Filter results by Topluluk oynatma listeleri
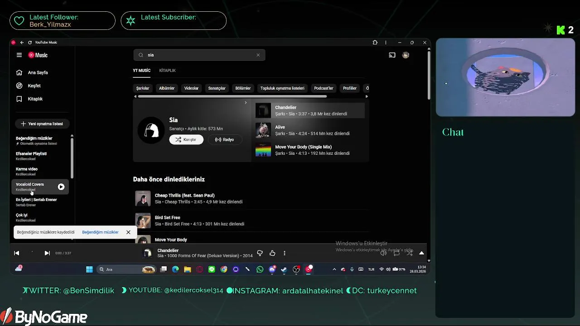 (282, 88)
